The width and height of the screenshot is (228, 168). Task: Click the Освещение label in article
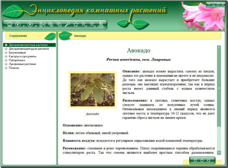[73, 125]
